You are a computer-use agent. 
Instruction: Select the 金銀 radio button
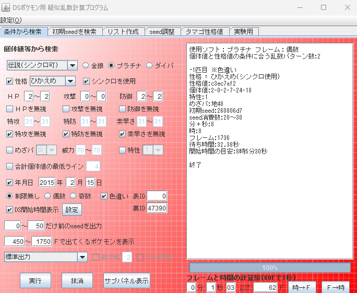tap(86, 66)
